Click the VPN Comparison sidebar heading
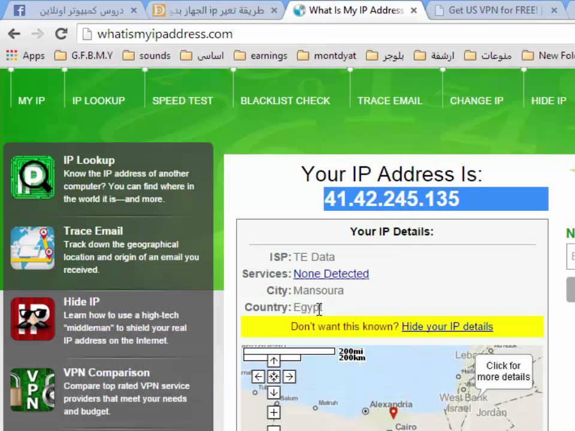Viewport: 575px width, 431px height. click(x=107, y=372)
